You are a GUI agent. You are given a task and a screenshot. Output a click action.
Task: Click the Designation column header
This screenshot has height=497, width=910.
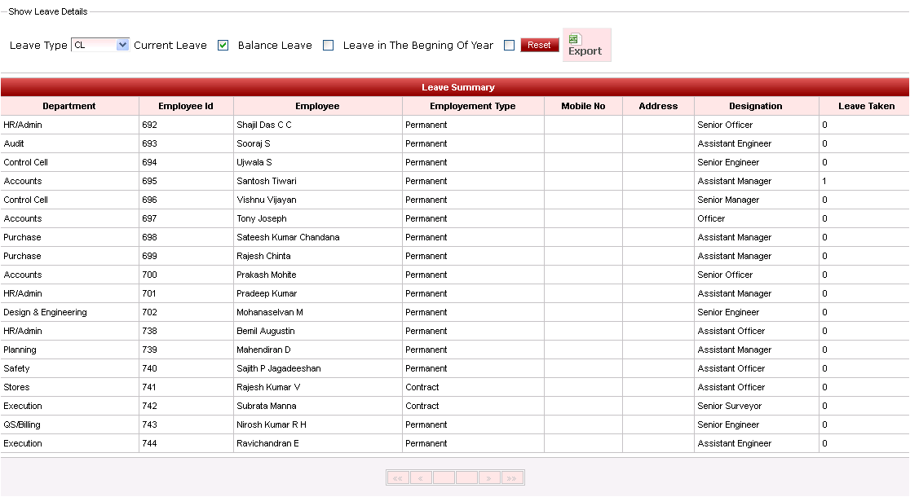(756, 106)
